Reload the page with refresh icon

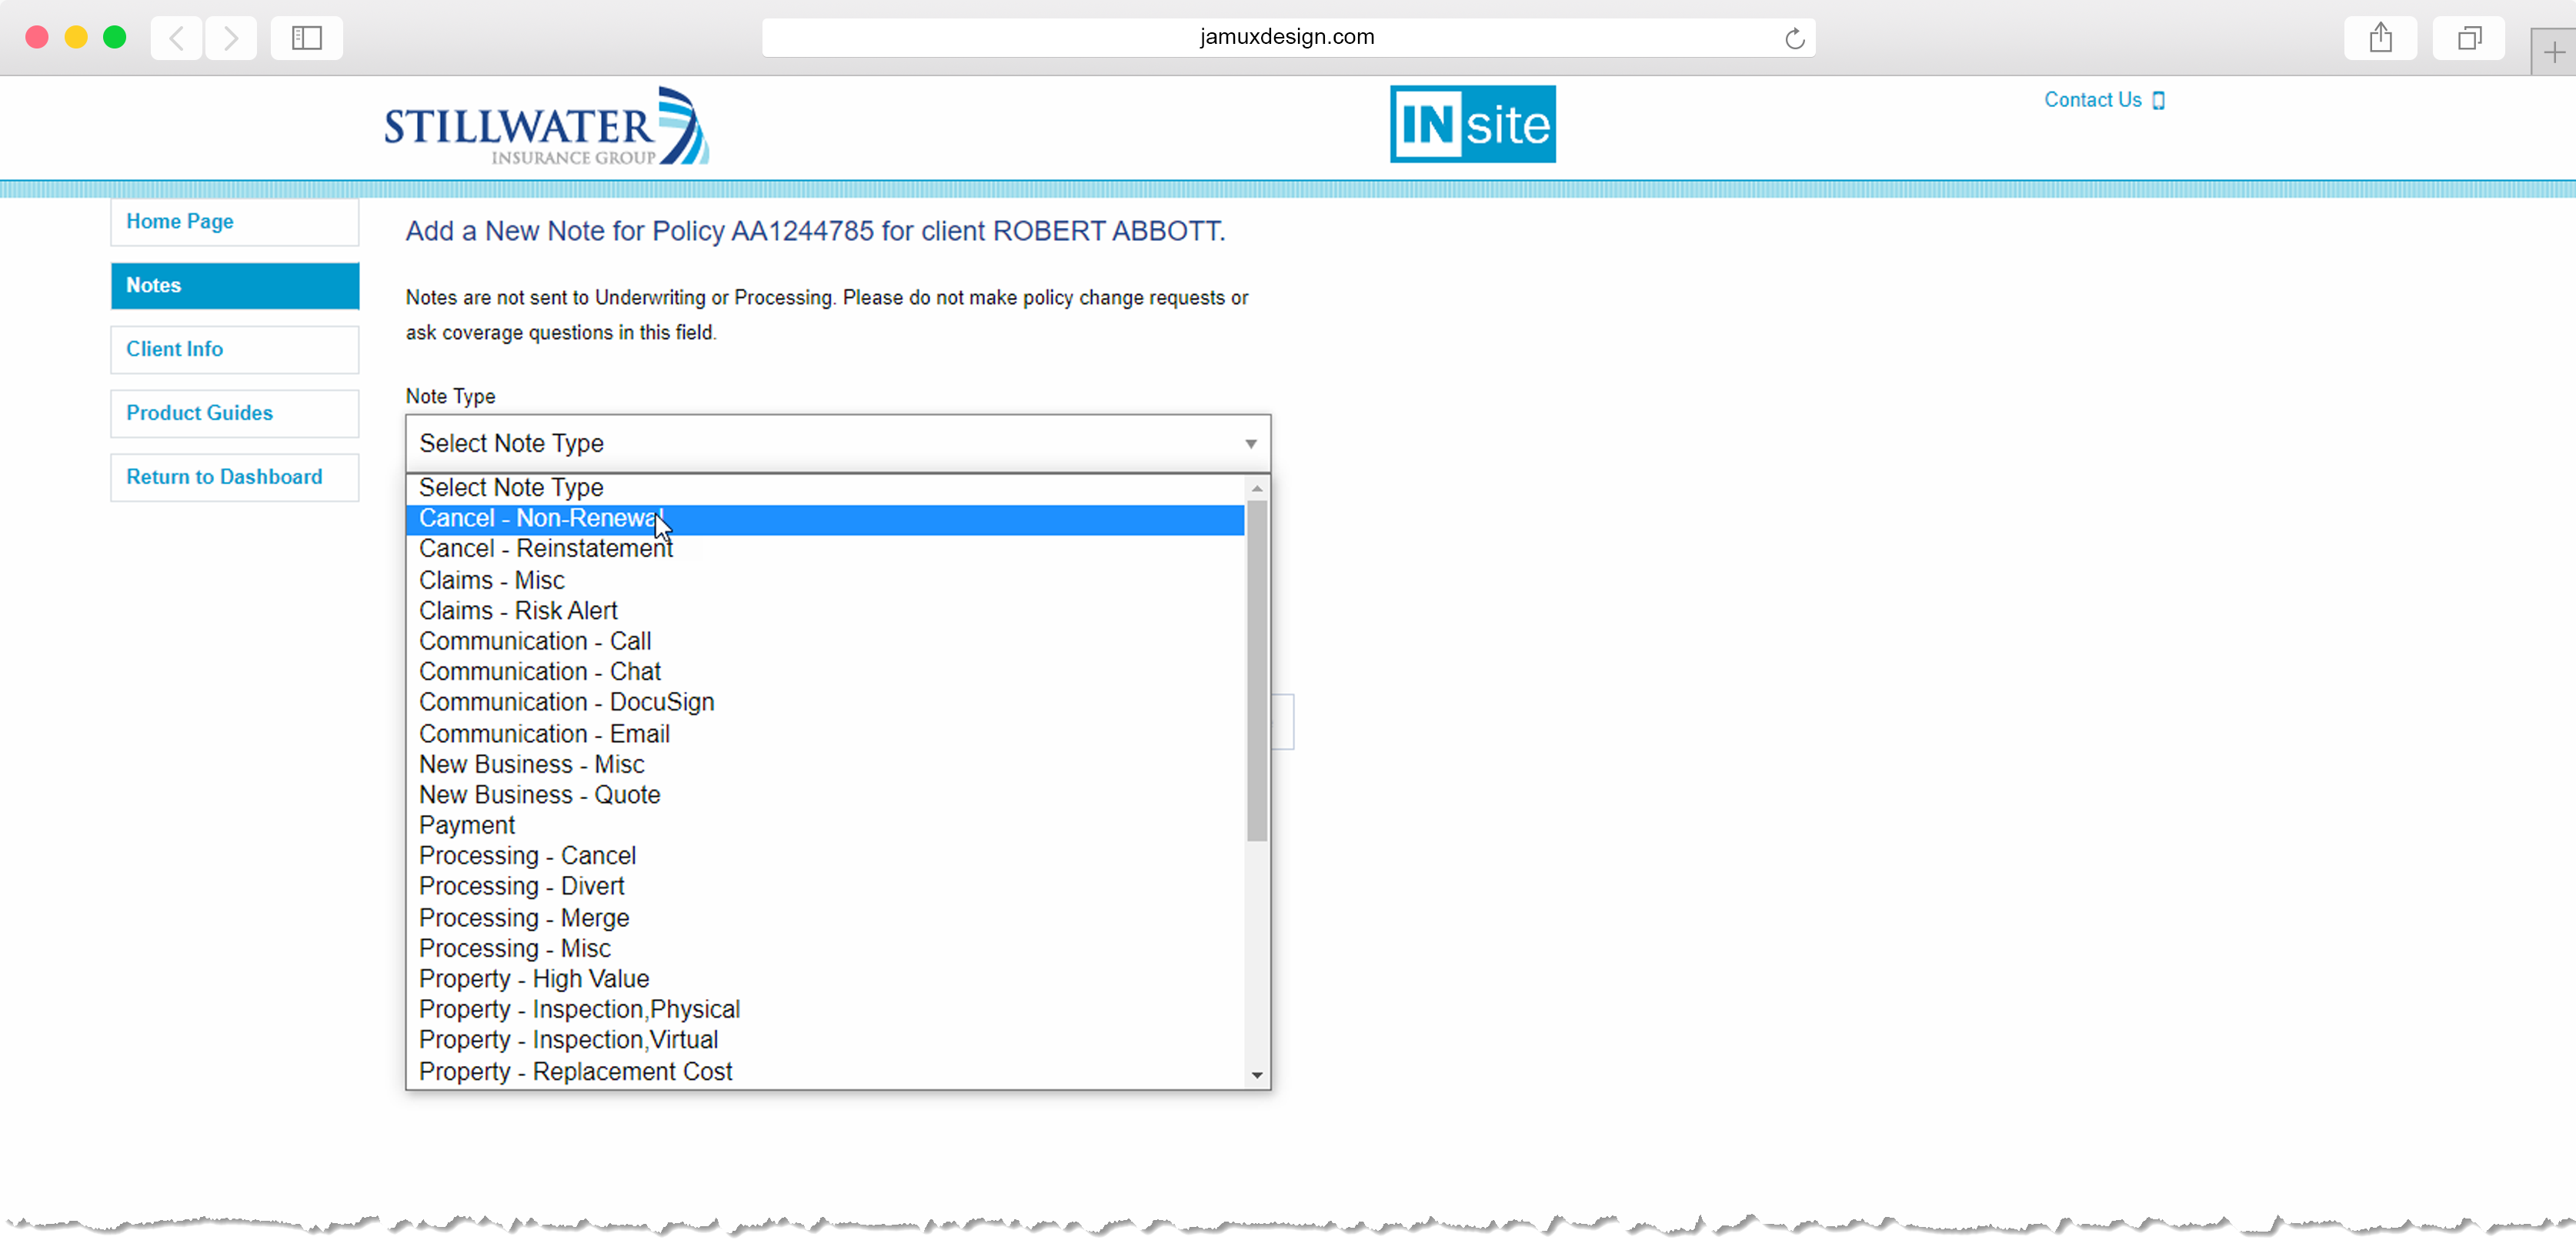click(1794, 38)
